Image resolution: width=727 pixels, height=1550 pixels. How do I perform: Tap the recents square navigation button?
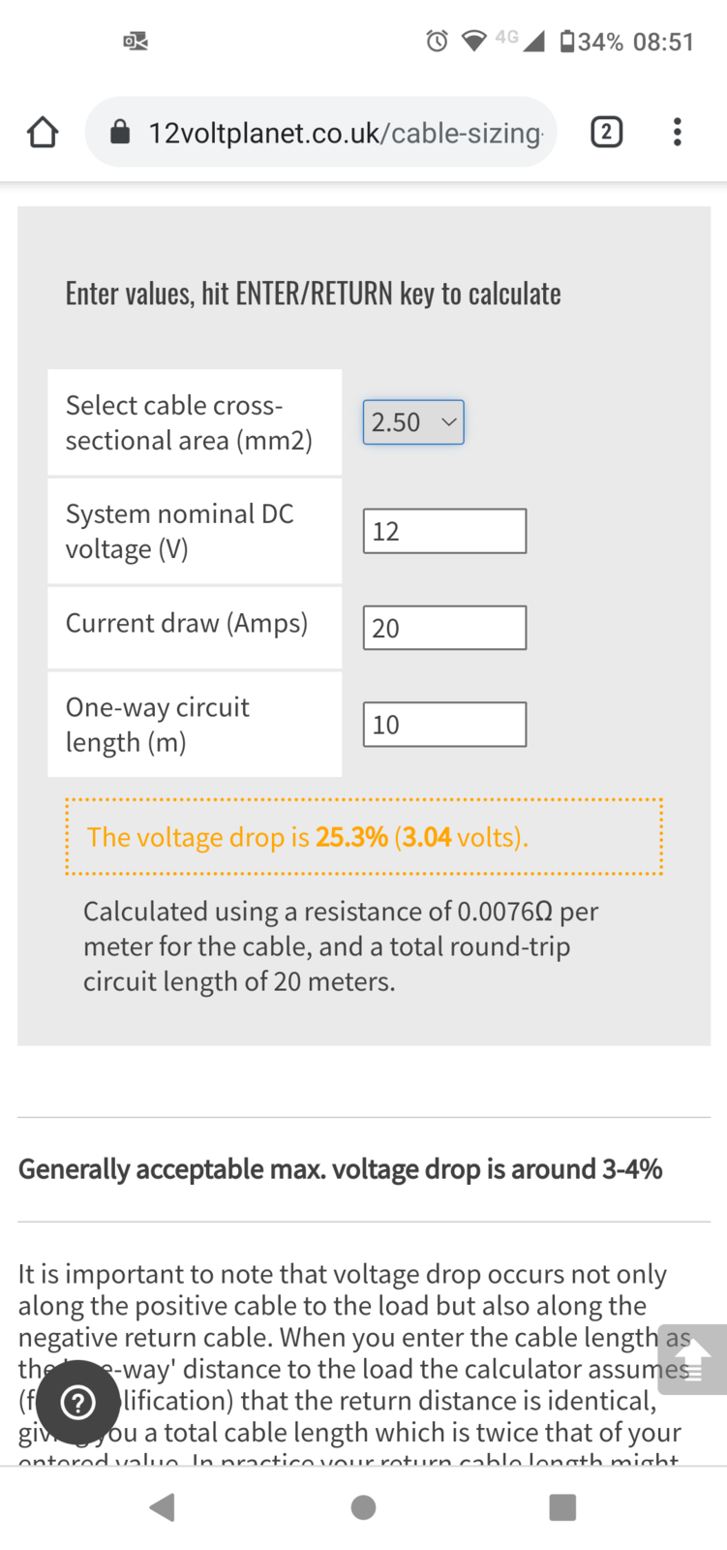(x=562, y=1506)
